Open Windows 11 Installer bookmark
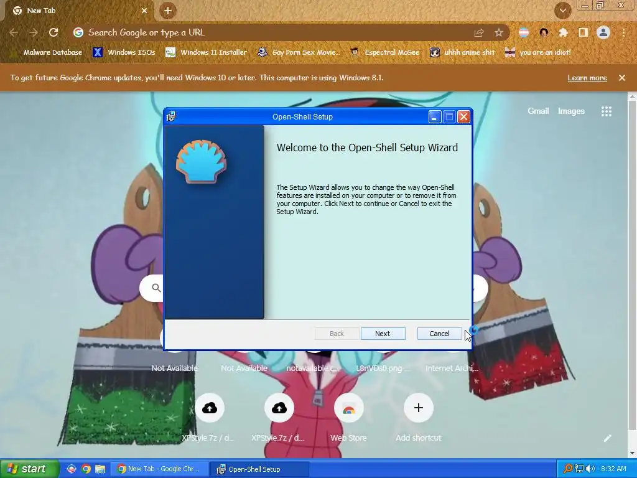The width and height of the screenshot is (637, 478). tap(207, 52)
